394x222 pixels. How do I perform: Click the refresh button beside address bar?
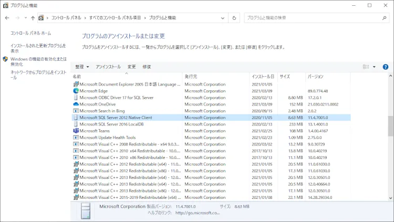point(234,18)
